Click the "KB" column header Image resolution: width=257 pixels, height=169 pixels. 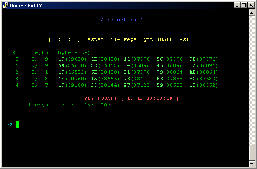(x=15, y=52)
